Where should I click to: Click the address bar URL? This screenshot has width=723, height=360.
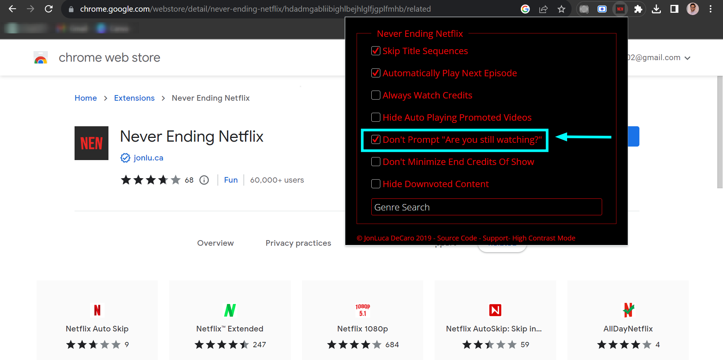255,9
